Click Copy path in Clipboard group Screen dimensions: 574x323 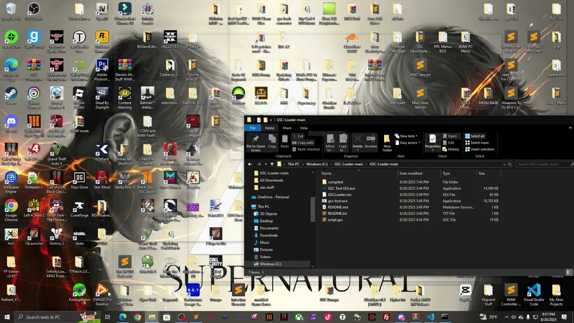(303, 143)
